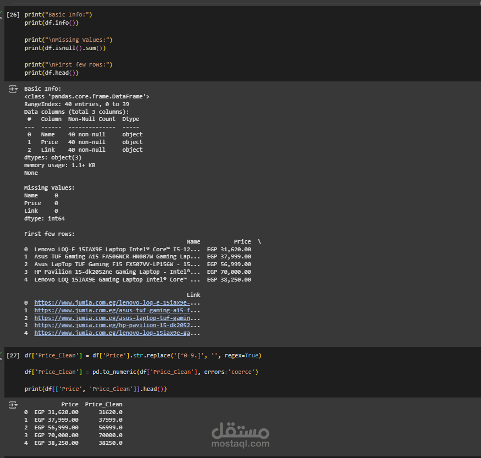
Task: Open the lenovo-loq-e-15iax9e Jumia link
Action: coord(112,302)
